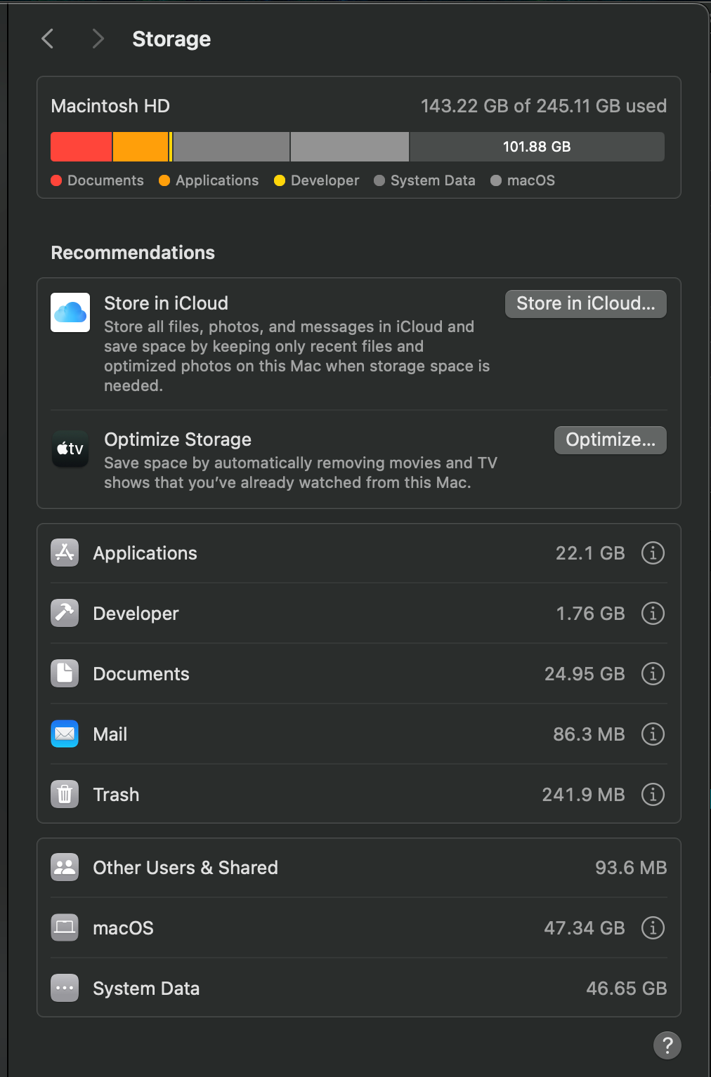Click the Trash bin icon
This screenshot has width=711, height=1077.
tap(65, 795)
